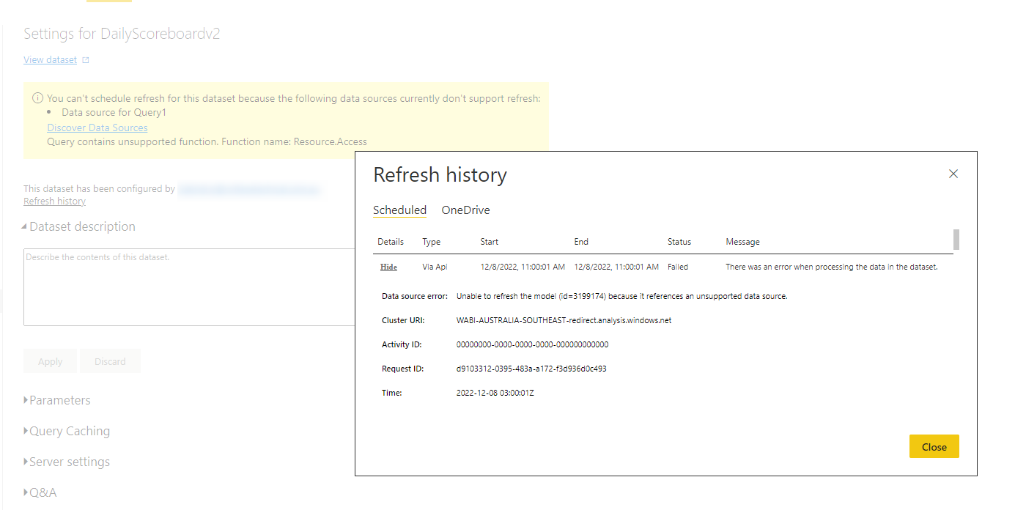Click the Start column header
1026x510 pixels.
(489, 242)
